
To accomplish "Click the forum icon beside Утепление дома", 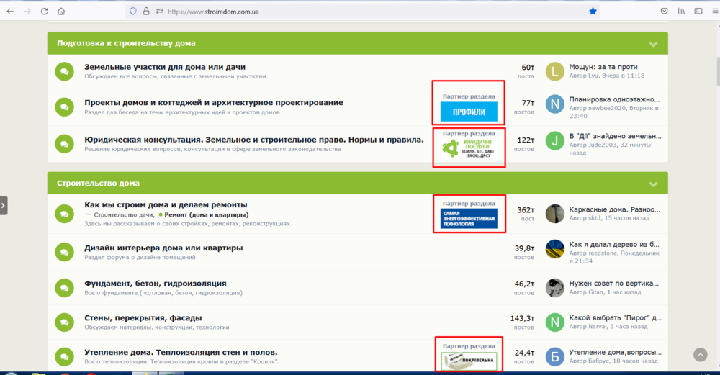I will (x=65, y=356).
